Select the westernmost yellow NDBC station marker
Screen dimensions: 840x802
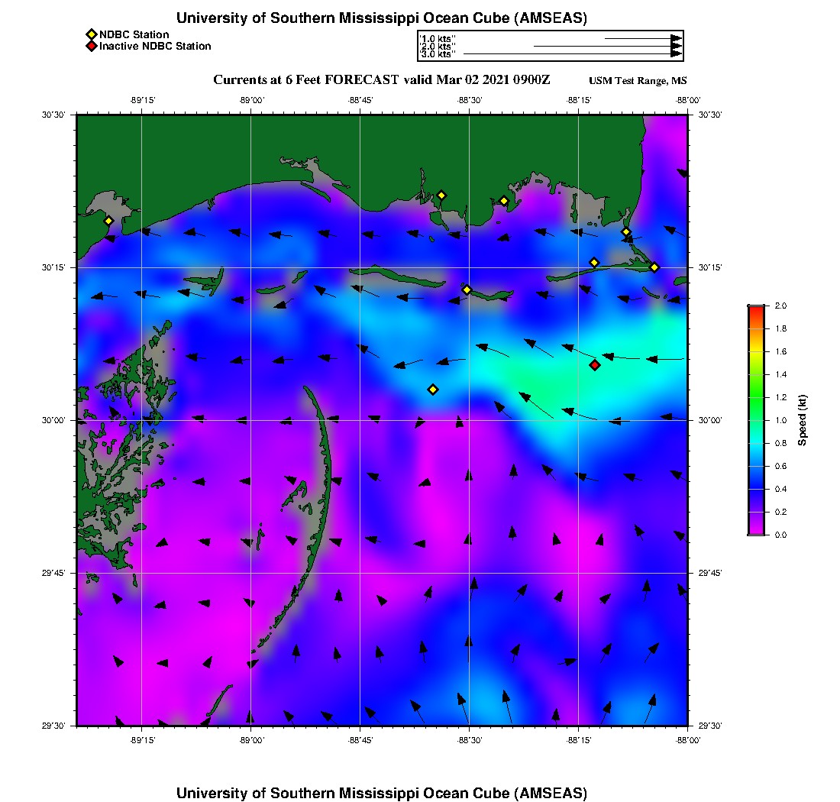(x=108, y=221)
